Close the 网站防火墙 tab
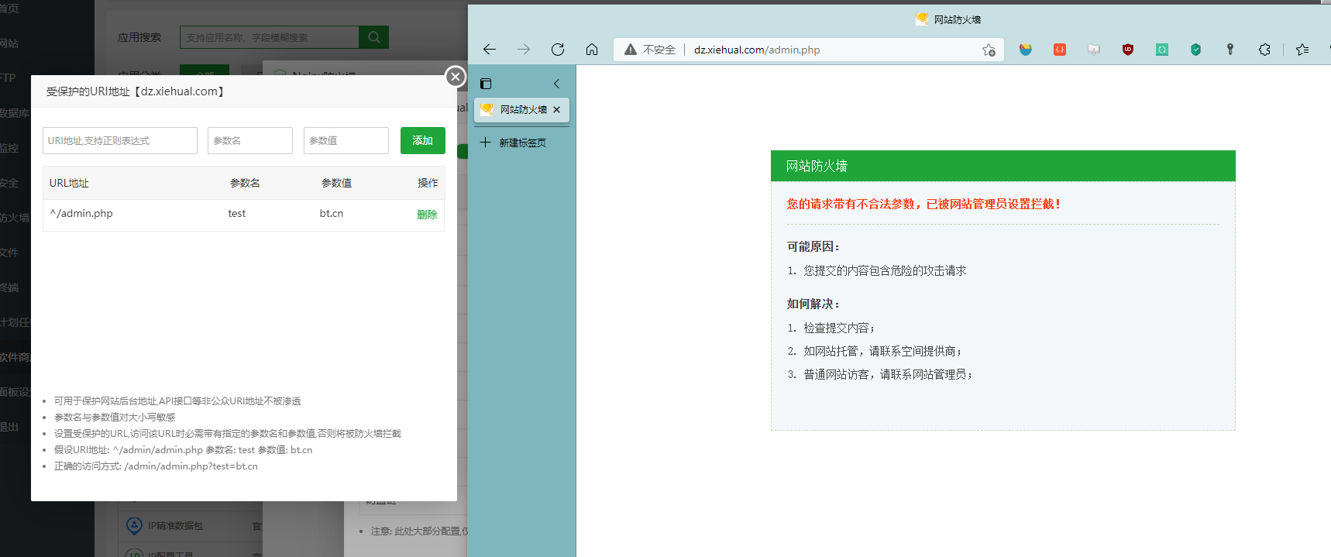This screenshot has height=557, width=1331. [556, 110]
